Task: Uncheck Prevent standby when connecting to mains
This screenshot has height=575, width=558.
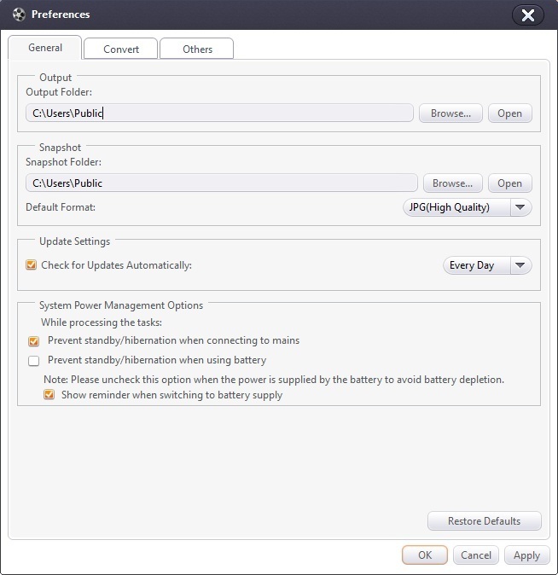Action: click(x=34, y=340)
